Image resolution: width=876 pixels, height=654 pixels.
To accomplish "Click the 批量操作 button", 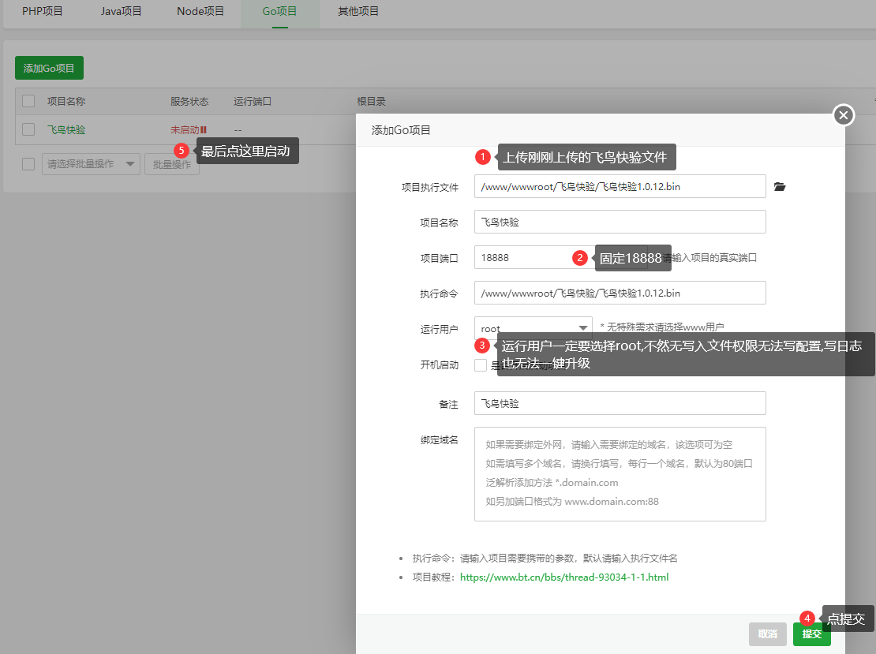I will tap(171, 164).
